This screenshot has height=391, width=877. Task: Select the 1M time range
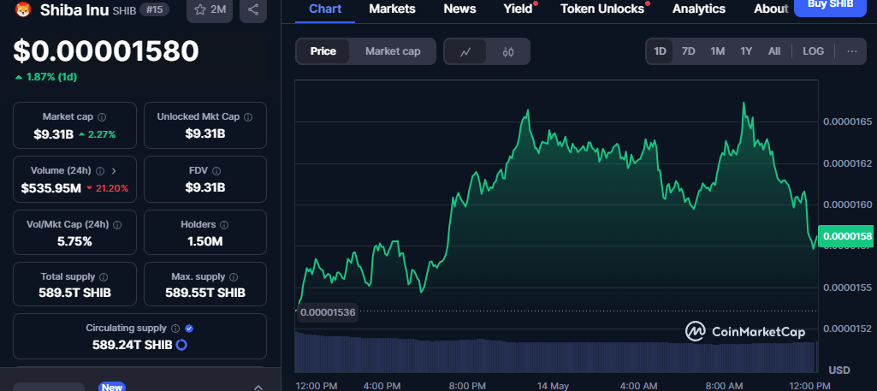point(718,51)
